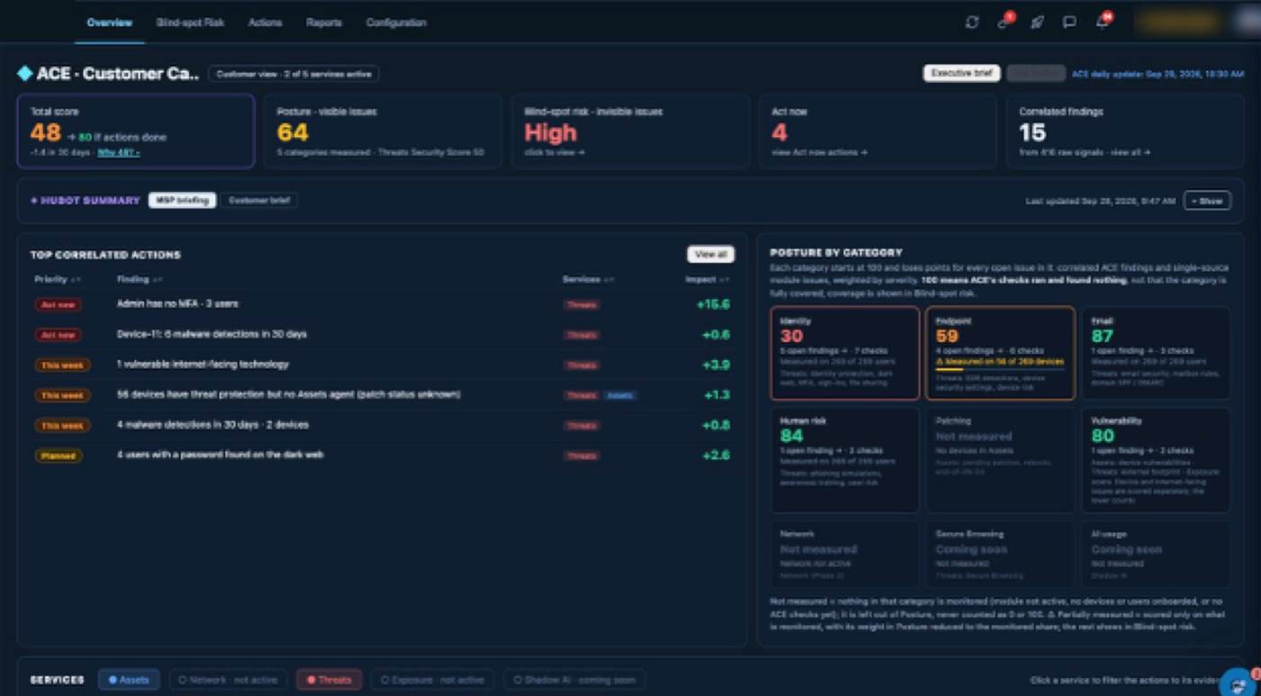Open the Identity category card scoring 30
Image resolution: width=1261 pixels, height=696 pixels.
pyautogui.click(x=845, y=353)
